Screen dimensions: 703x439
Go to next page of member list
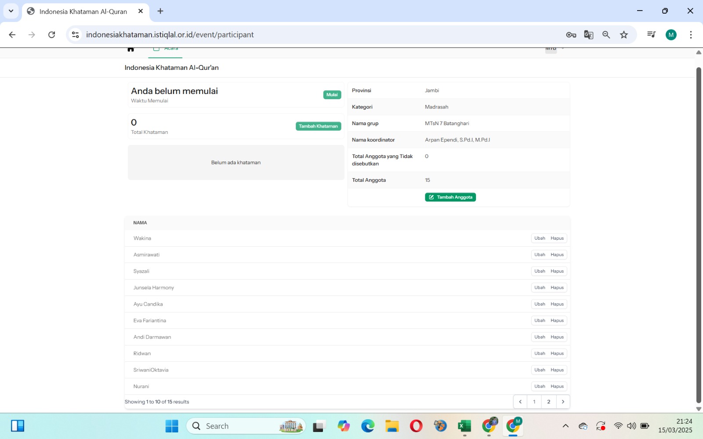563,402
